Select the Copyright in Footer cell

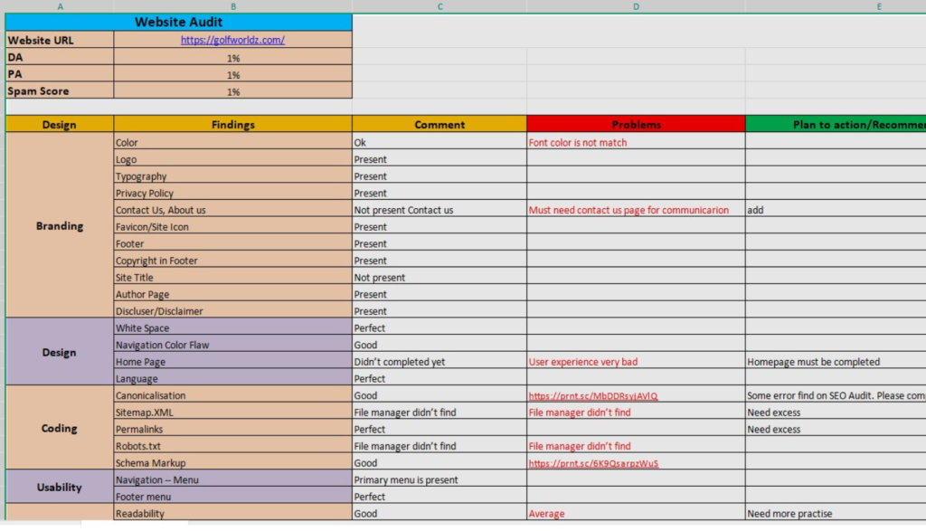pos(232,261)
